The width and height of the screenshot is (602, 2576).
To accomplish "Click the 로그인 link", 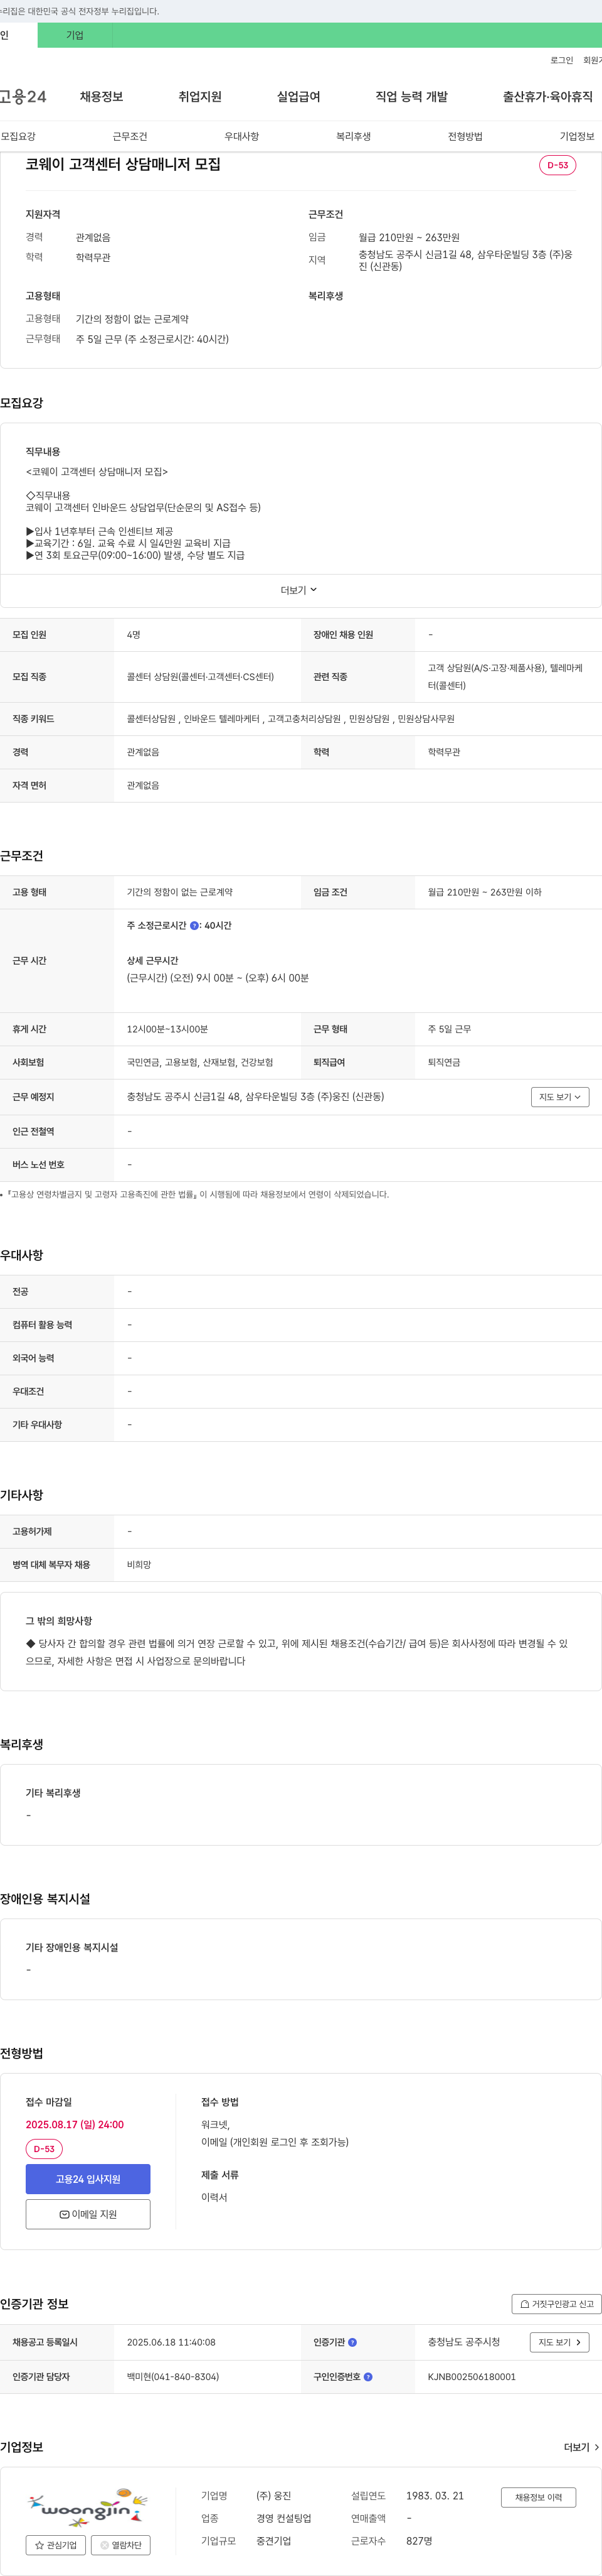I will point(562,60).
